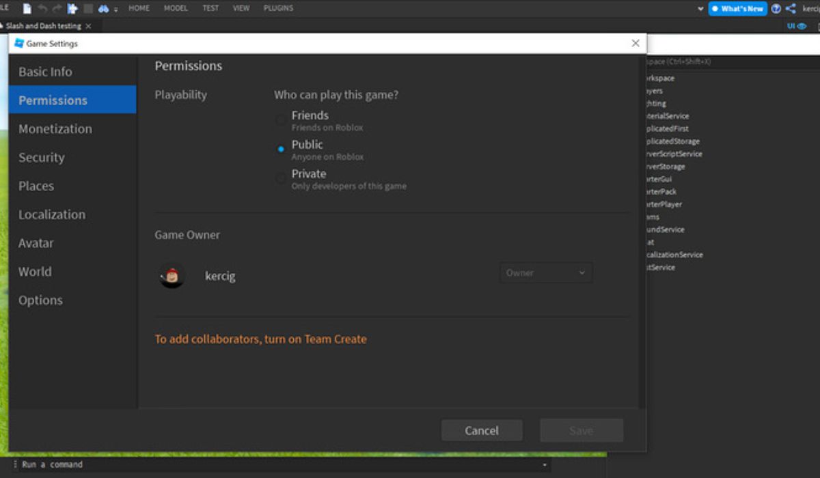Screen dimensions: 820x478
Task: Select ServerStorage in the Explorer tree
Action: (x=665, y=167)
